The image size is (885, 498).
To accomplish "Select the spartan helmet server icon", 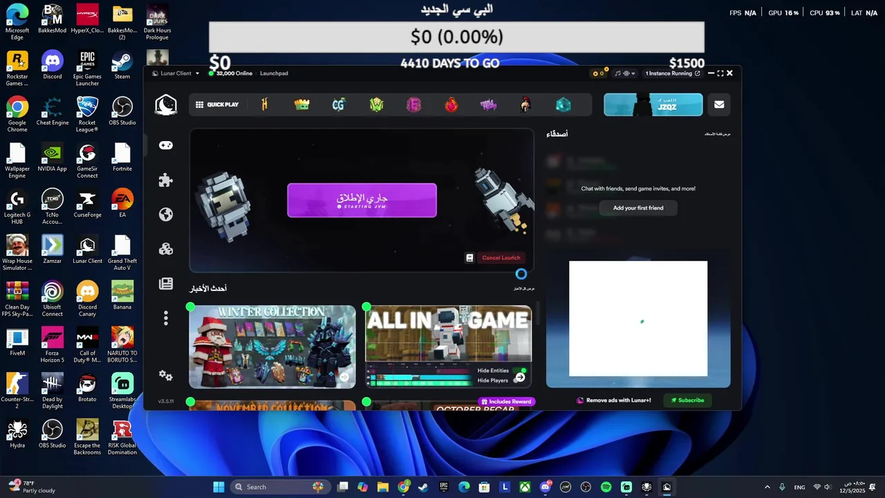I will pyautogui.click(x=525, y=104).
